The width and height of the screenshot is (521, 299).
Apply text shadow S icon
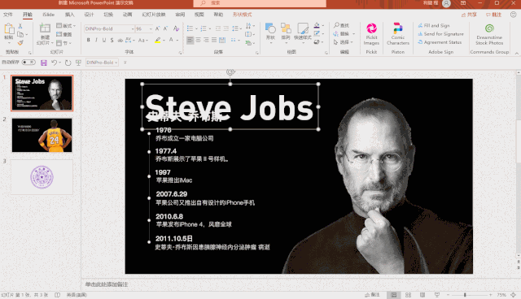point(112,40)
